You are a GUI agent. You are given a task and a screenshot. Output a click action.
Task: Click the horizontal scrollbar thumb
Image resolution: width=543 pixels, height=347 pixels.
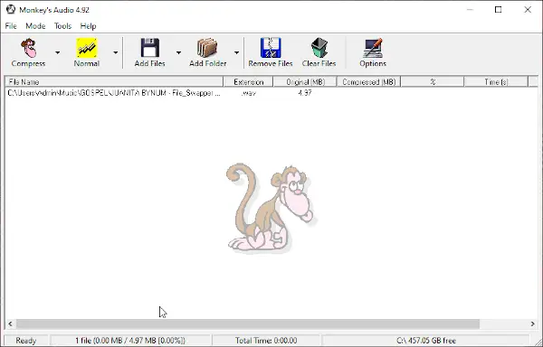click(248, 324)
